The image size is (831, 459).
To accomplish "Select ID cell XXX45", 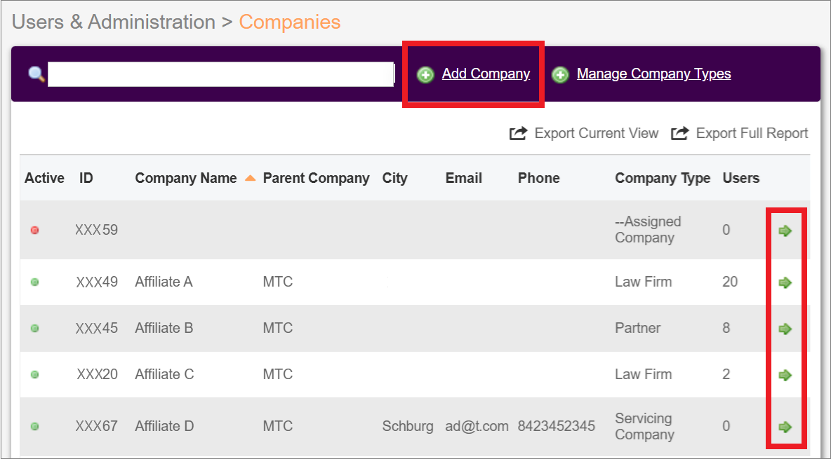I will [x=96, y=328].
